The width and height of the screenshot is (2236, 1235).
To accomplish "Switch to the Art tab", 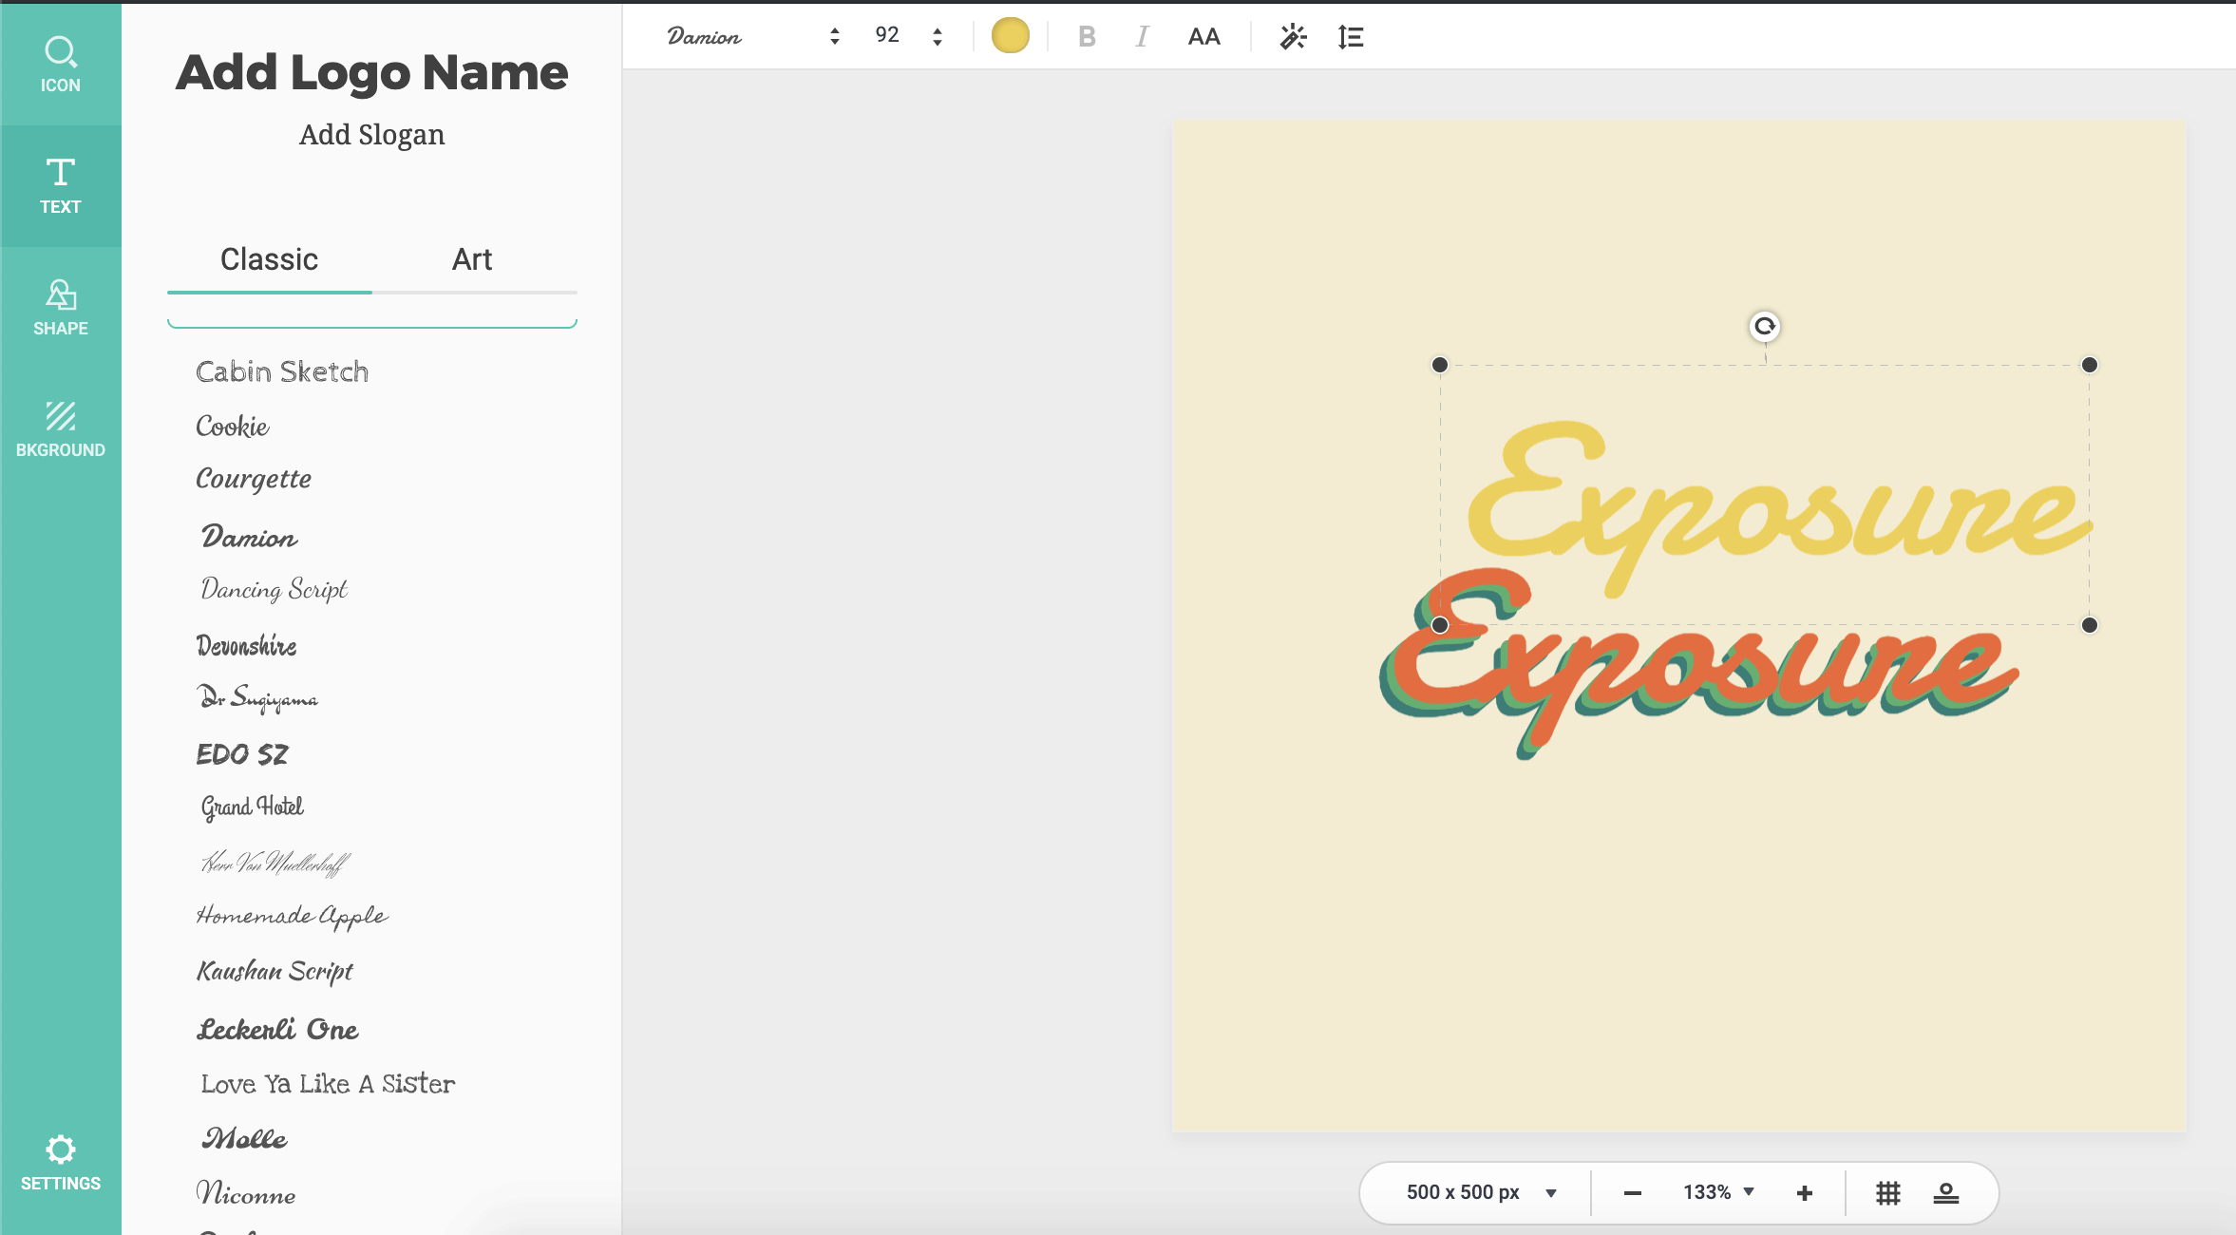I will click(471, 258).
